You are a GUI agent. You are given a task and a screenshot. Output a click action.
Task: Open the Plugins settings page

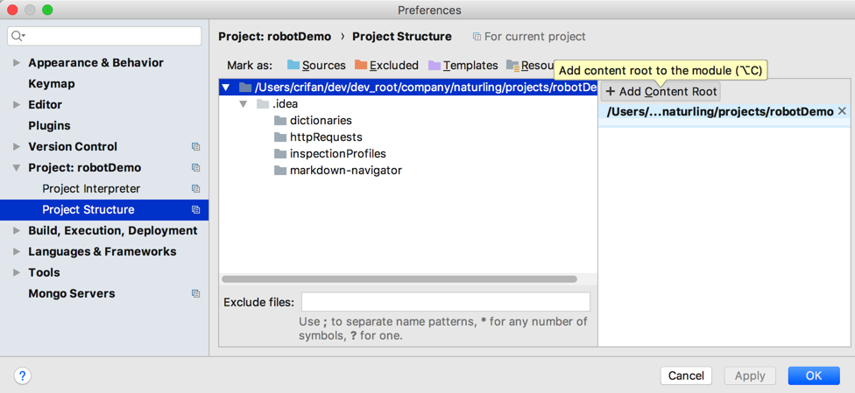[49, 126]
